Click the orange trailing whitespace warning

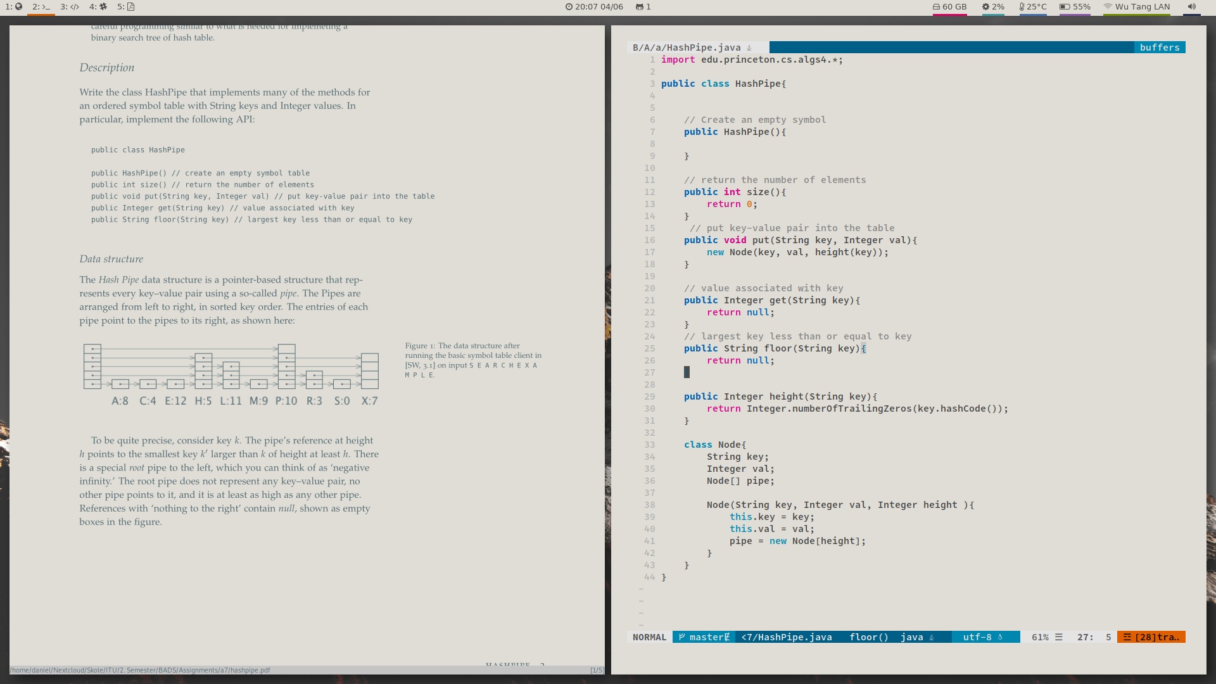[x=1151, y=637]
